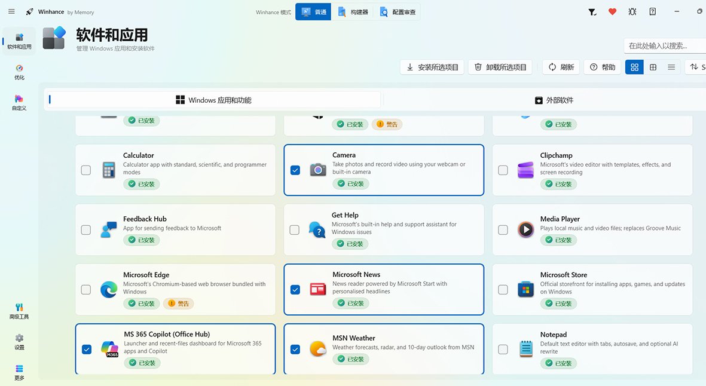Viewport: 706px width, 386px height.
Task: Tick the Clipchamp checkbox
Action: tap(503, 170)
